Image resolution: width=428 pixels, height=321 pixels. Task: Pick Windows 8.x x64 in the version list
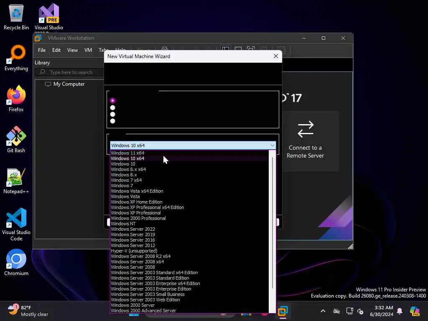point(189,170)
